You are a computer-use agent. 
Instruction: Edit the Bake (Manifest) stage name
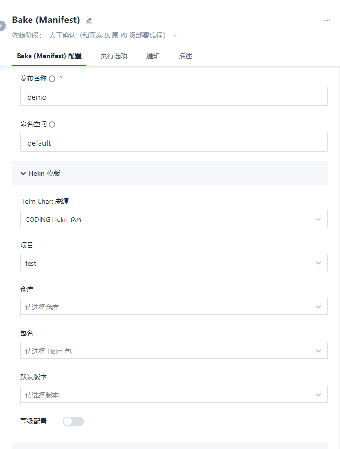point(89,21)
